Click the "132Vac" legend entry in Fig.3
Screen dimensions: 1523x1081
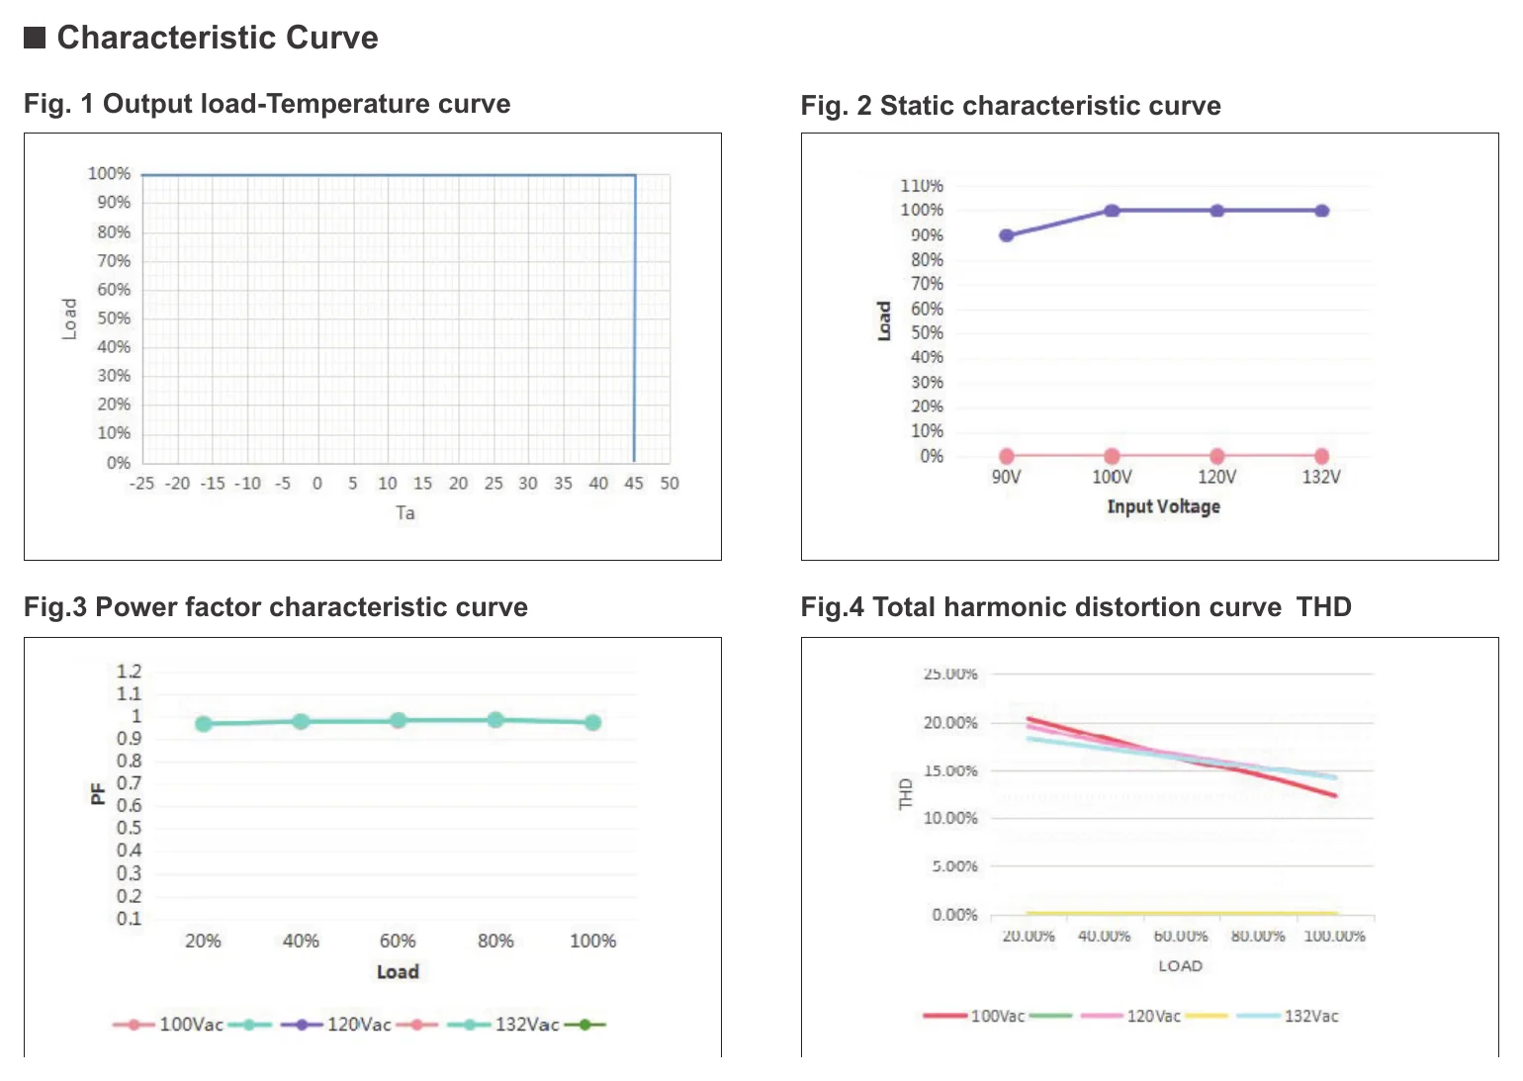pyautogui.click(x=527, y=1025)
